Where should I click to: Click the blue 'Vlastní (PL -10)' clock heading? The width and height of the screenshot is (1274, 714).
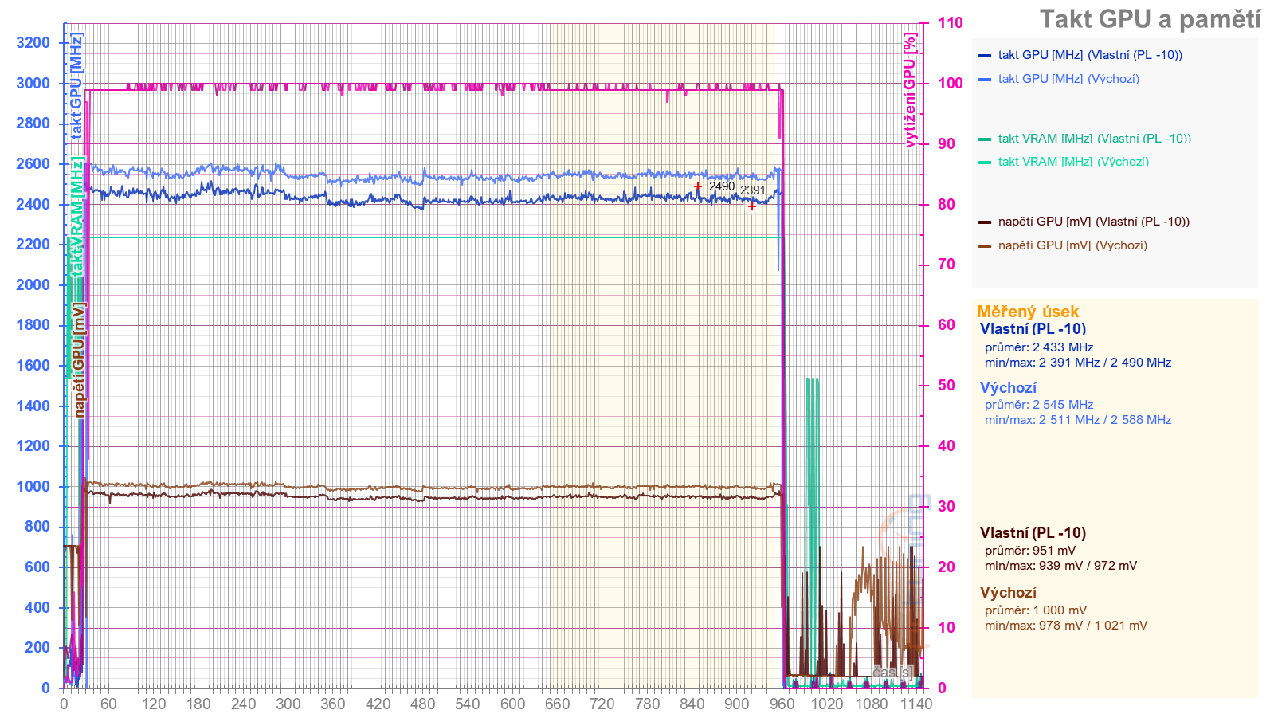pyautogui.click(x=1033, y=329)
